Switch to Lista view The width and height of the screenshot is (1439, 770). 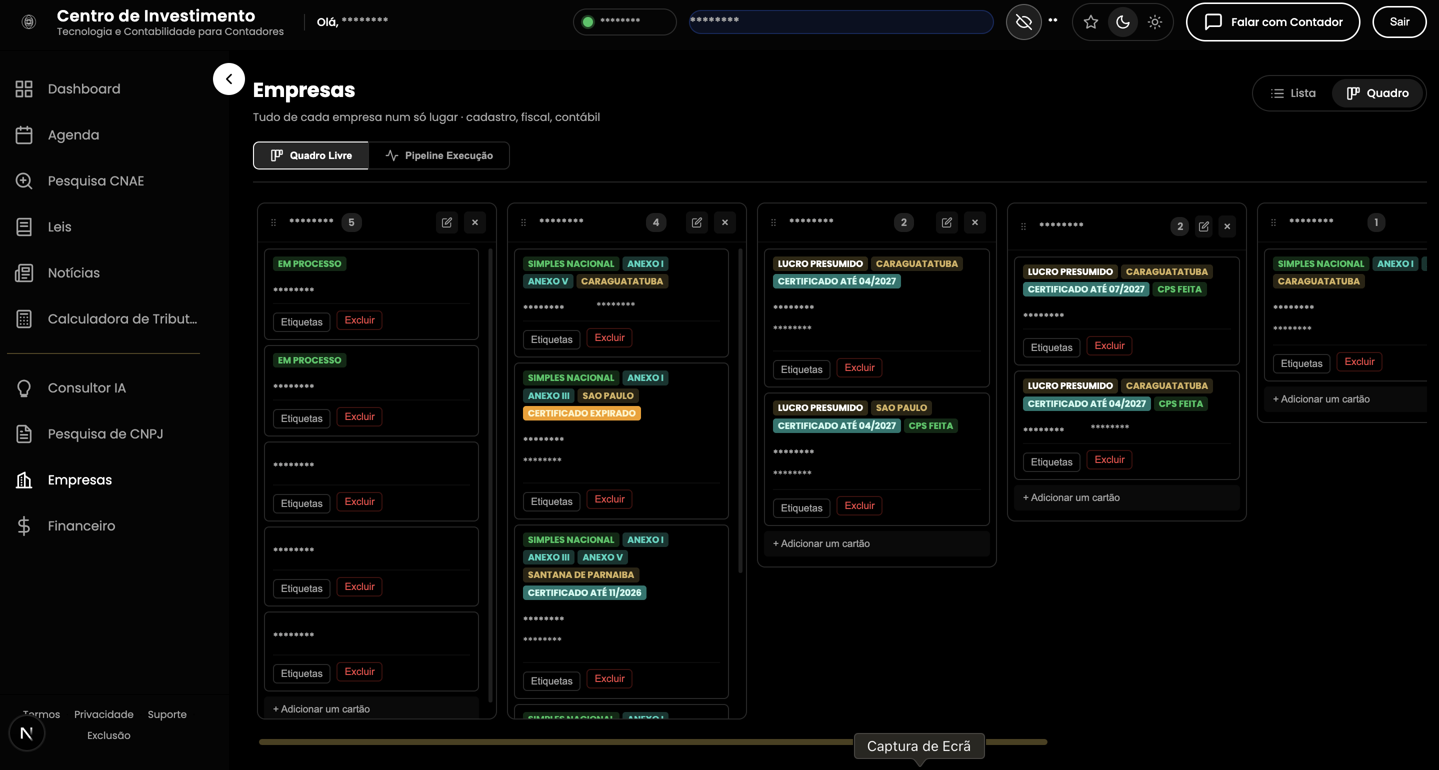[1293, 93]
